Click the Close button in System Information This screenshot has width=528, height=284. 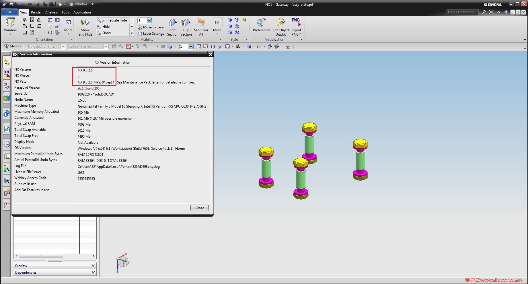(x=200, y=208)
